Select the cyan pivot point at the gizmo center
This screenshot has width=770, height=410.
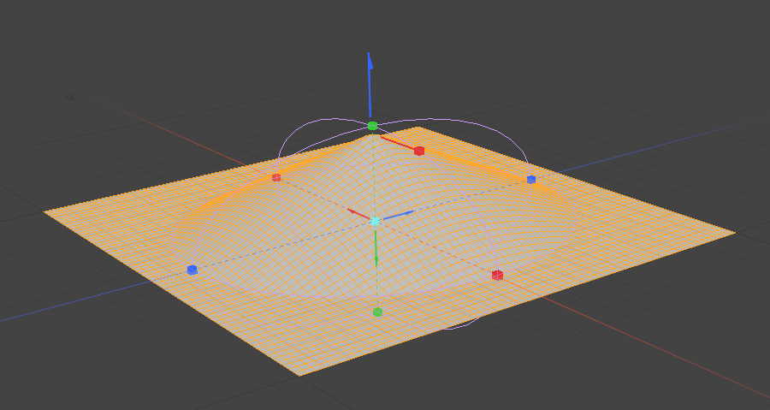375,221
